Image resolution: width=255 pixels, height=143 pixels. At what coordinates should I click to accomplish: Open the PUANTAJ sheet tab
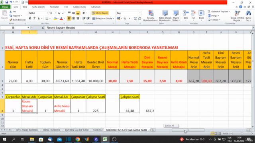click(x=98, y=130)
